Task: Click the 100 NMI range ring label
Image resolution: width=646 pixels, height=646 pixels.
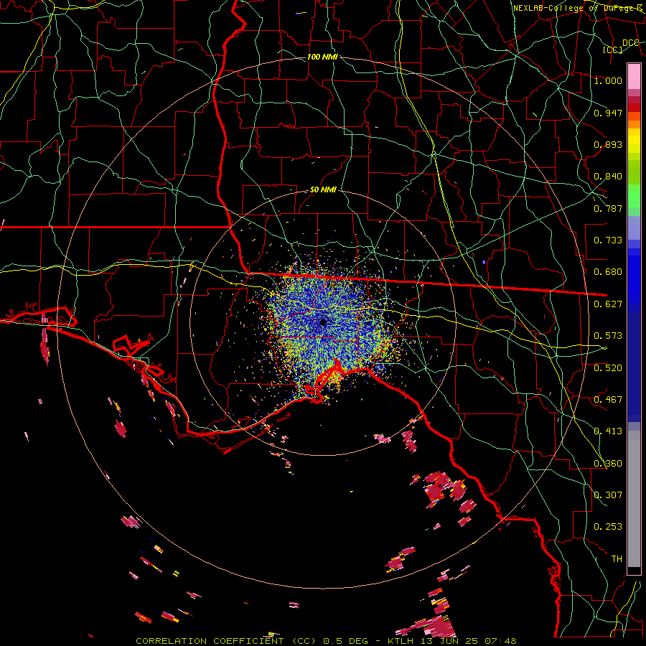Action: (x=322, y=57)
